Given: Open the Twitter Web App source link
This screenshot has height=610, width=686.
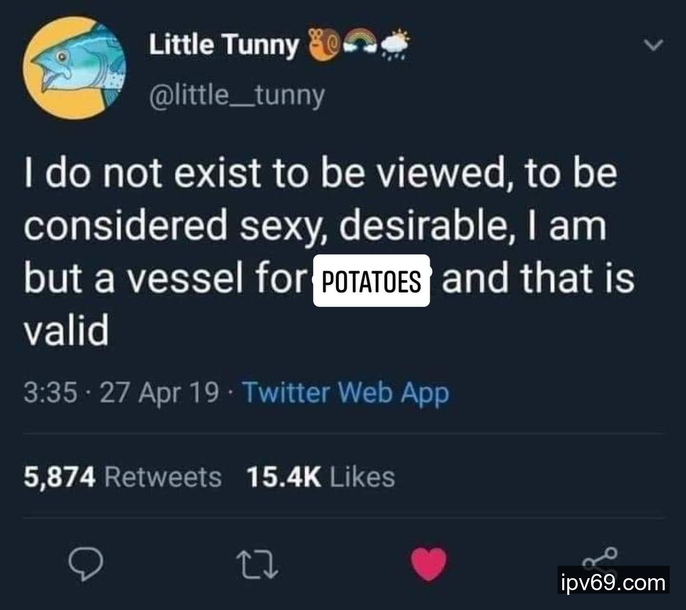Looking at the screenshot, I should tap(346, 393).
